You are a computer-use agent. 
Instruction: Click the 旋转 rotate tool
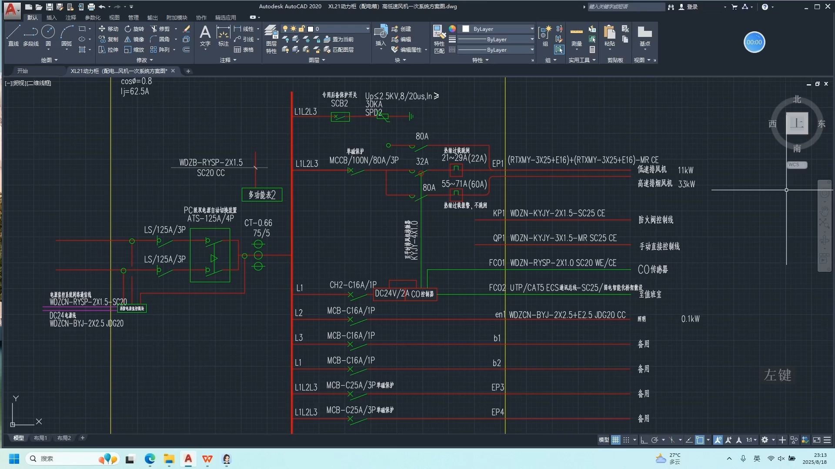(x=134, y=29)
